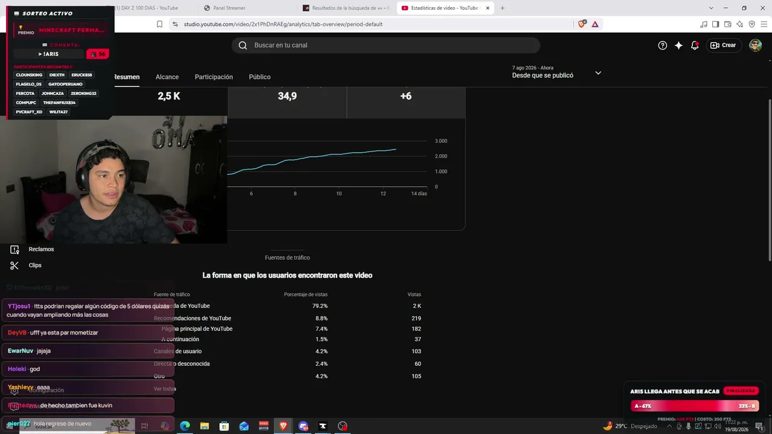Open the browser tab search chevron
The width and height of the screenshot is (772, 434).
coord(711,8)
